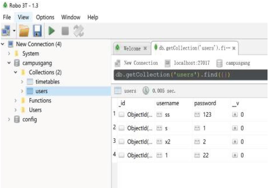Close the Welcome tab
This screenshot has width=269, height=188.
pyautogui.click(x=145, y=48)
